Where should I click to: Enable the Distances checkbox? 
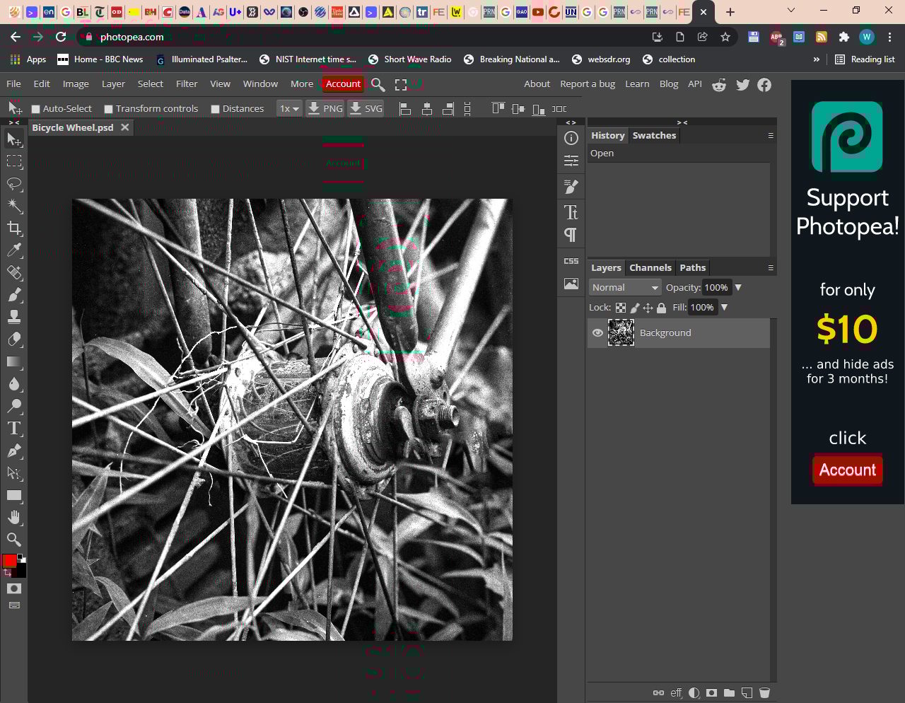(x=216, y=109)
